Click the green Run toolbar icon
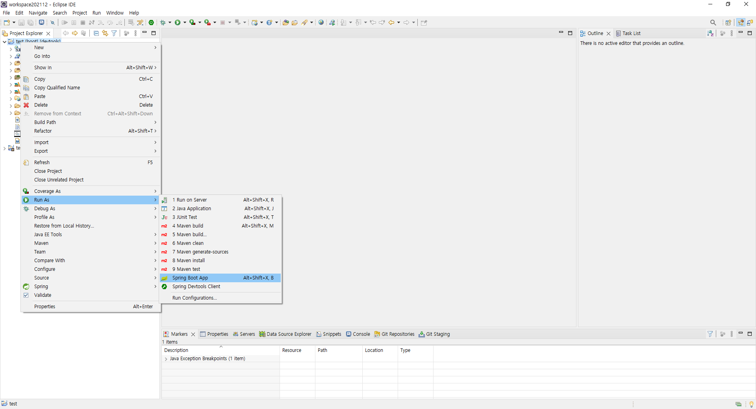This screenshot has width=756, height=409. click(178, 22)
